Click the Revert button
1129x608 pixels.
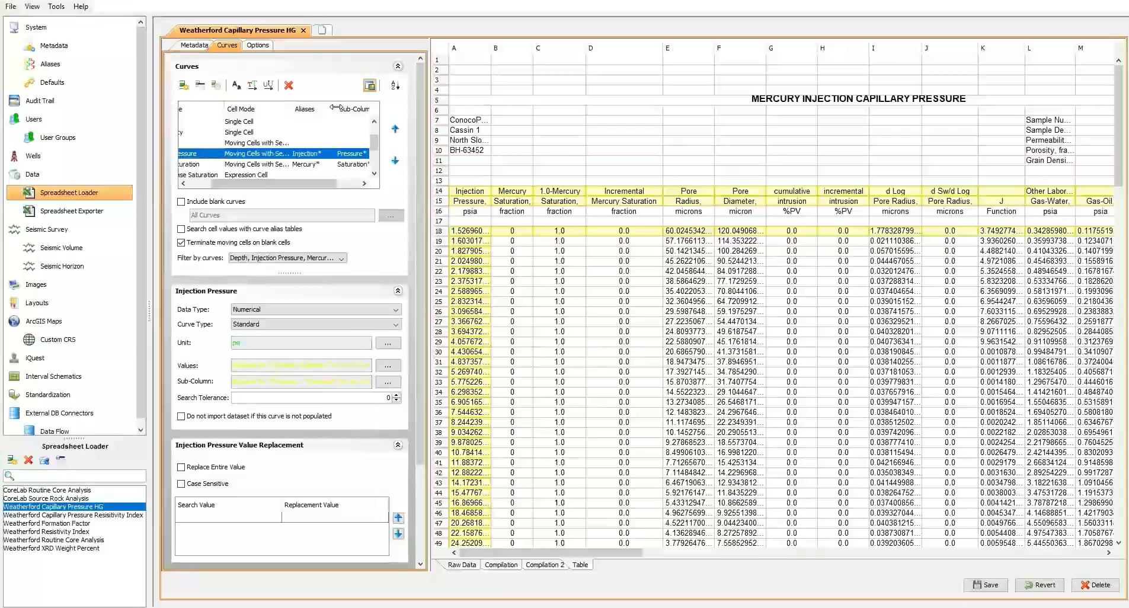pyautogui.click(x=1040, y=585)
